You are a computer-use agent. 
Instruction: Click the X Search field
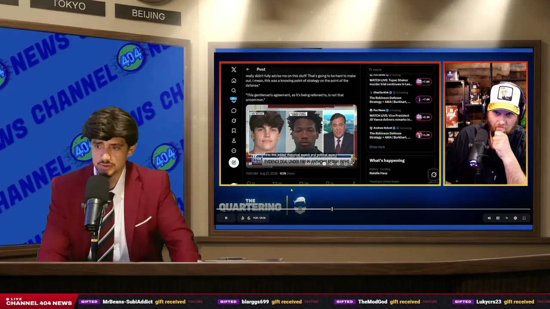(400, 70)
